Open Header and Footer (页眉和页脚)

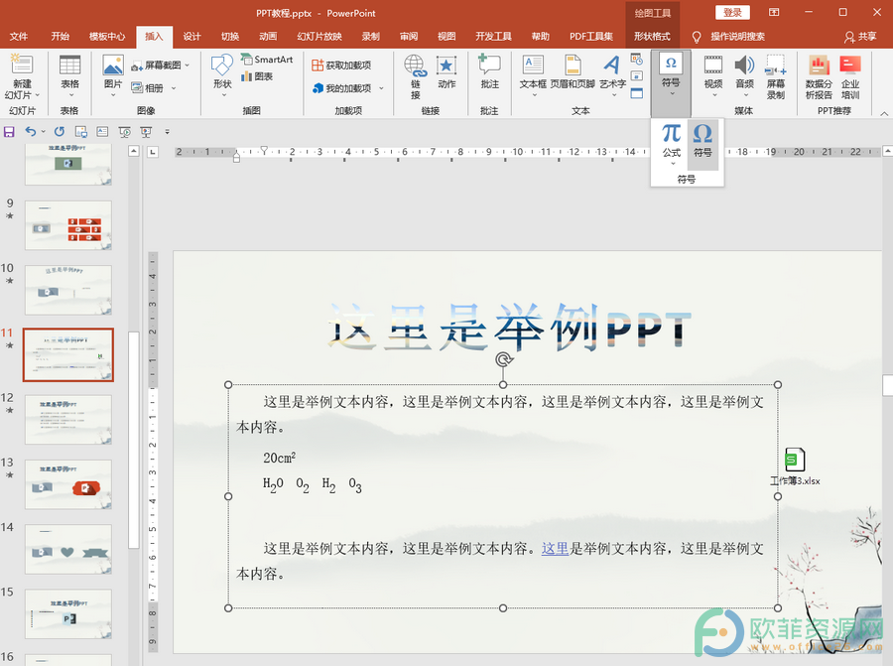pyautogui.click(x=573, y=72)
